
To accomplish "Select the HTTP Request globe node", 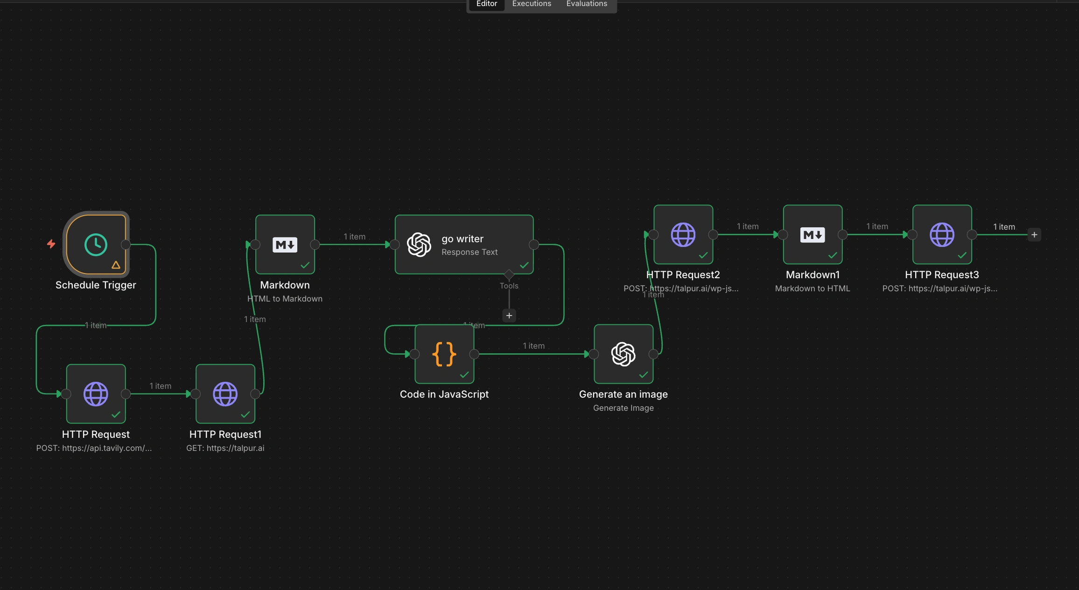I will pos(96,394).
